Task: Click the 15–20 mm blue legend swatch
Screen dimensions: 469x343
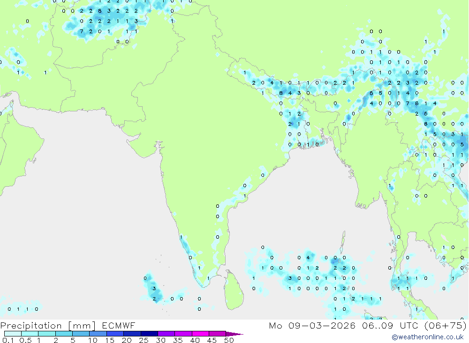Action: coord(115,334)
